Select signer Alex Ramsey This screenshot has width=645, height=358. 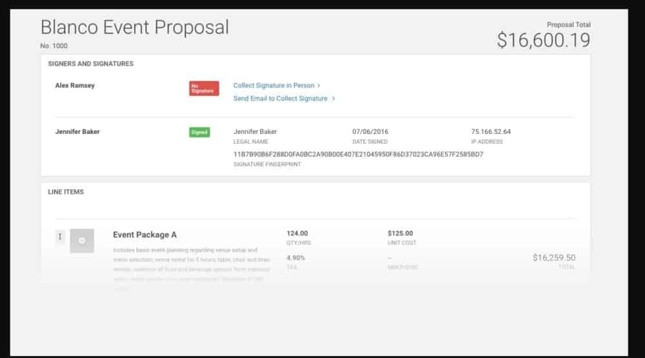point(75,86)
